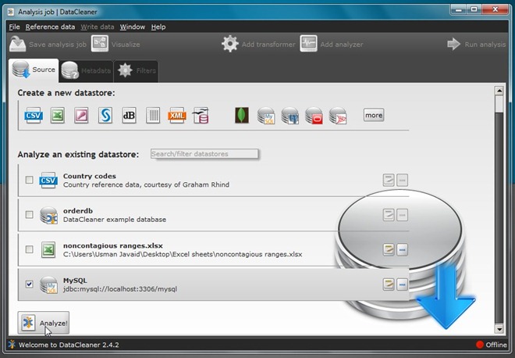Screen dimensions: 515x358
Task: Create a new Excel spreadsheet datastore
Action: 57,116
